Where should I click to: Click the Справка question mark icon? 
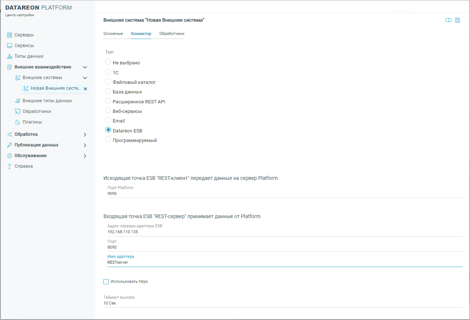coord(10,166)
